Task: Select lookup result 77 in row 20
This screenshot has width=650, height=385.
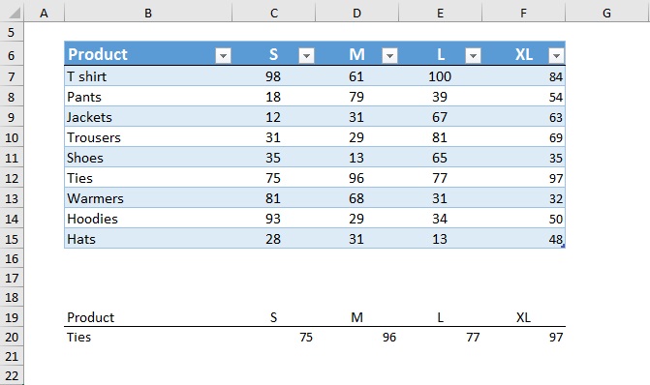Action: pos(440,337)
